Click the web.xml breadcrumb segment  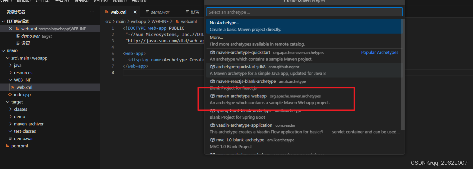click(189, 22)
